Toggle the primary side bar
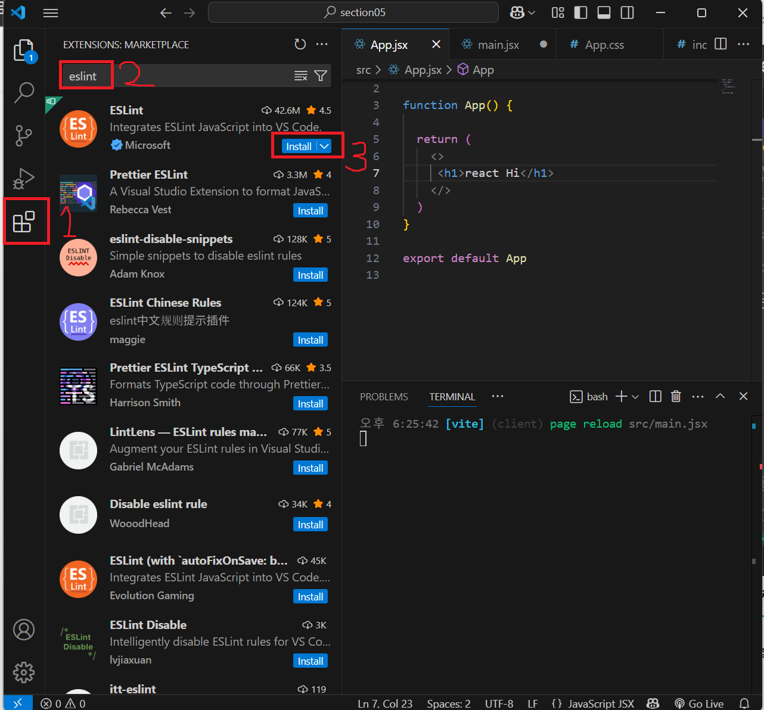 tap(580, 13)
